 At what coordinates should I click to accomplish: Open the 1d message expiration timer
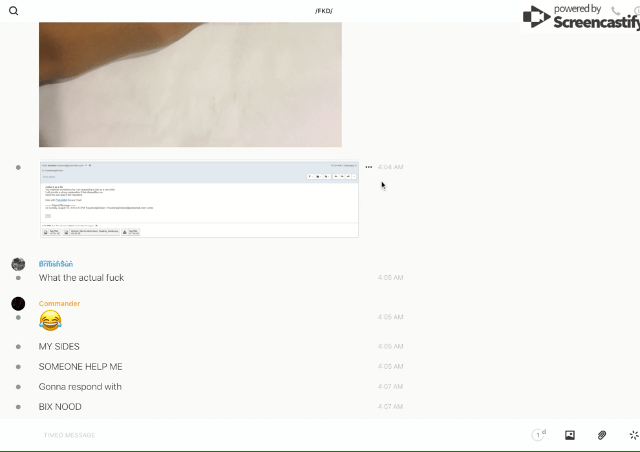539,435
